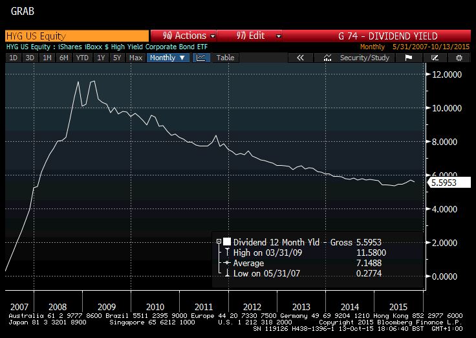
Task: Open the chart settings gear icon
Action: [x=459, y=58]
